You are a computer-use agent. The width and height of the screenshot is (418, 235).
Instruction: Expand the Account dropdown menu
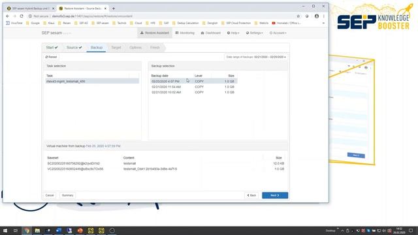click(x=278, y=33)
